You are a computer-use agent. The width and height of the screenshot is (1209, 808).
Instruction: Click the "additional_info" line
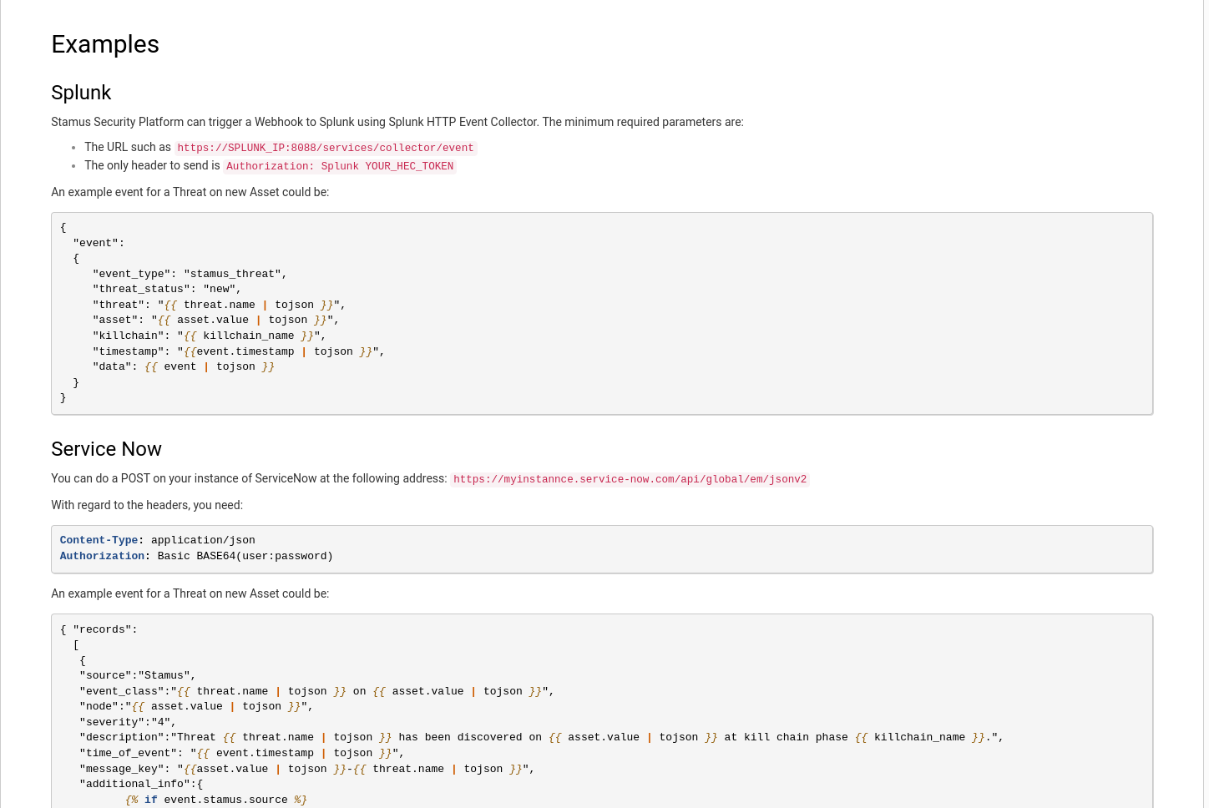(141, 784)
